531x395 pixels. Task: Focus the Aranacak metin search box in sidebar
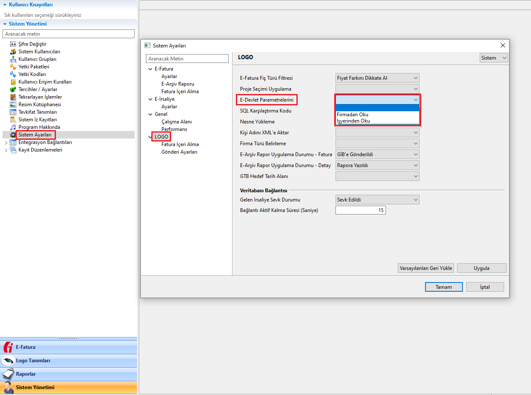tap(69, 34)
